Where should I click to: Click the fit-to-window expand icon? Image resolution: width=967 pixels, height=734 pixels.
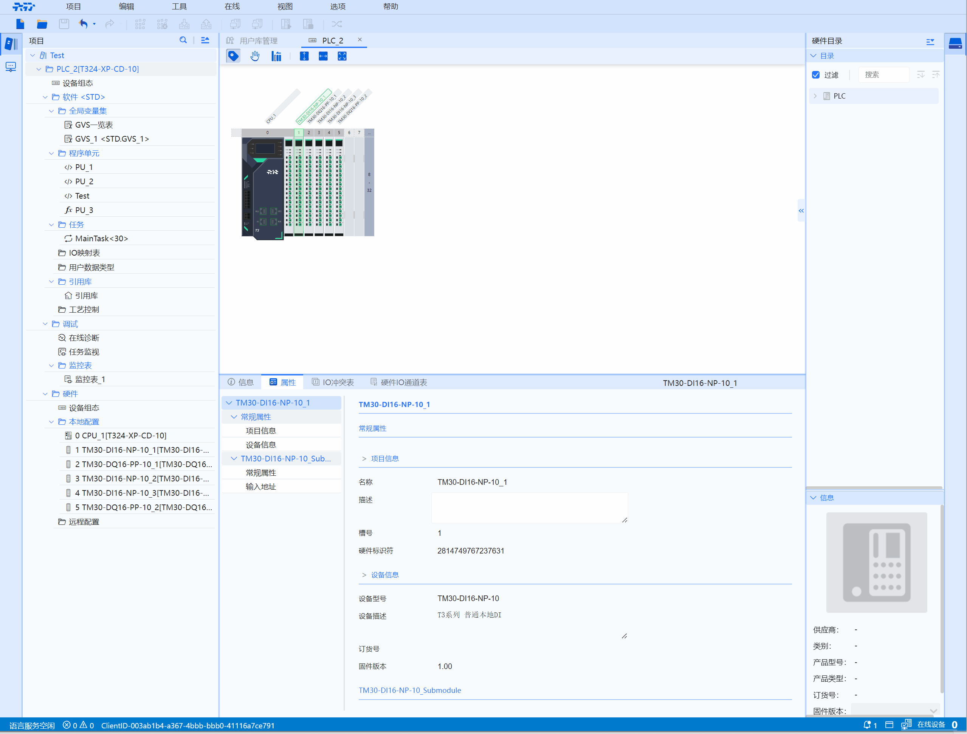342,56
